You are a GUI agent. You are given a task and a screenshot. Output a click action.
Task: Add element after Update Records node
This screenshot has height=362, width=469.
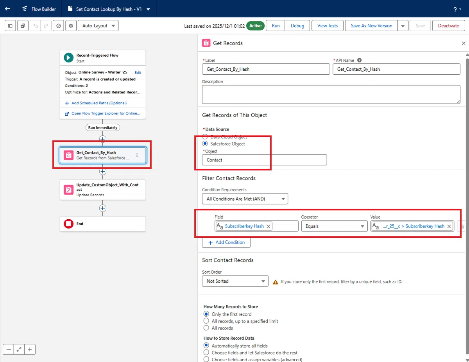[x=103, y=208]
